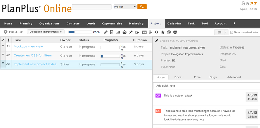Open the Marketing menu

pos(136,24)
